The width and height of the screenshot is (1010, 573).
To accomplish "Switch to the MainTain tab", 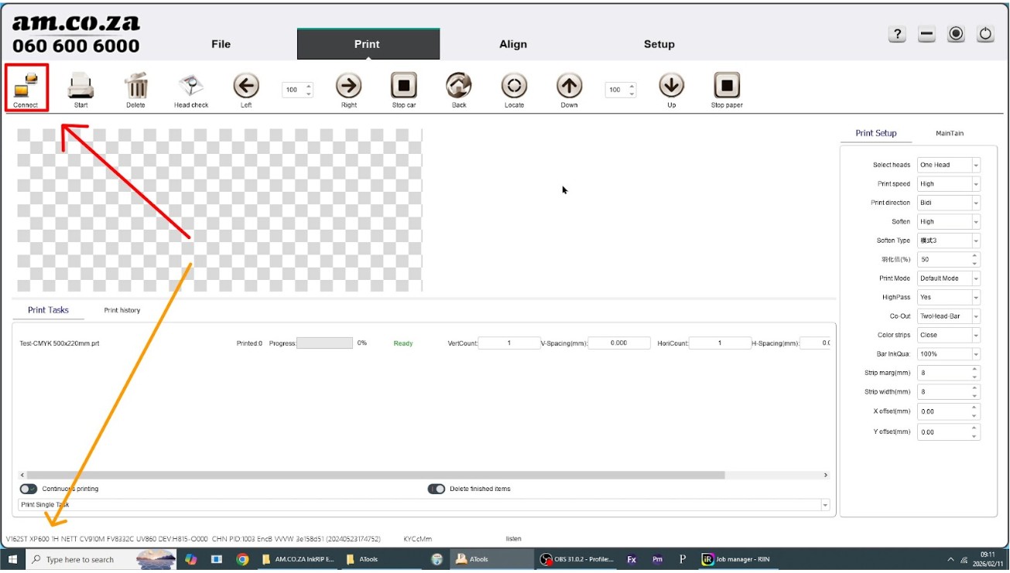I will point(950,133).
